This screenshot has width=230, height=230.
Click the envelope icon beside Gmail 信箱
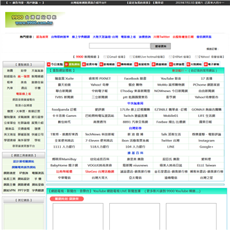tap(105, 57)
